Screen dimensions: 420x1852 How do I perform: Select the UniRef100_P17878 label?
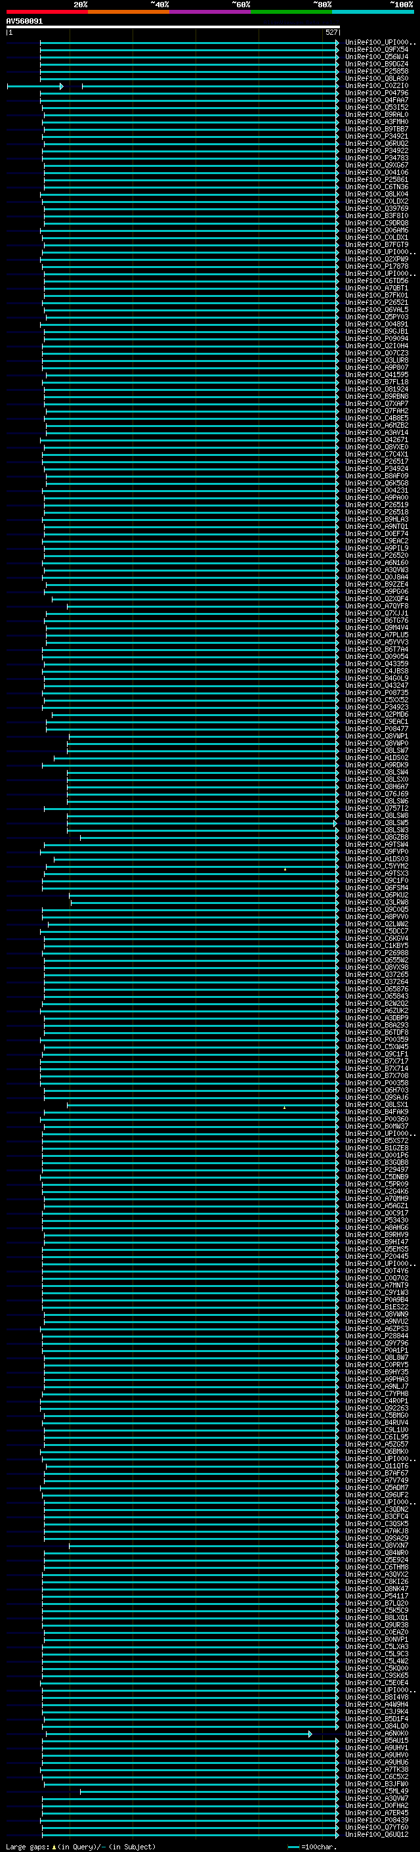click(376, 266)
